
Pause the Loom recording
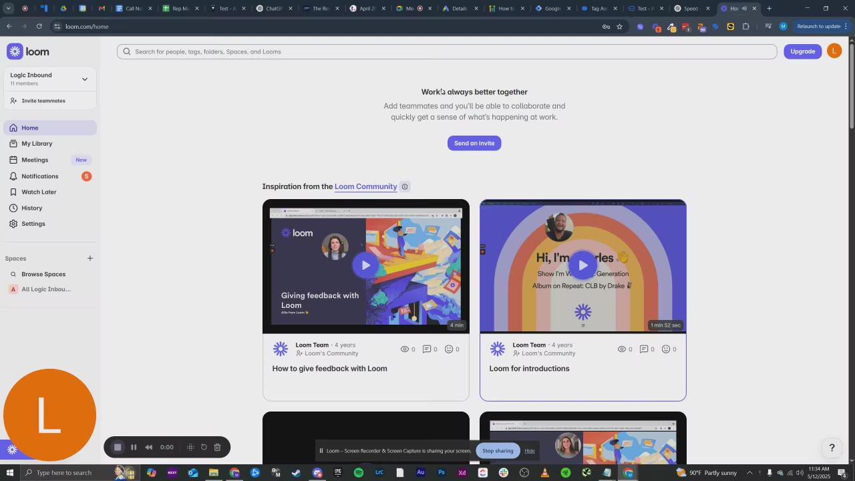coord(134,448)
